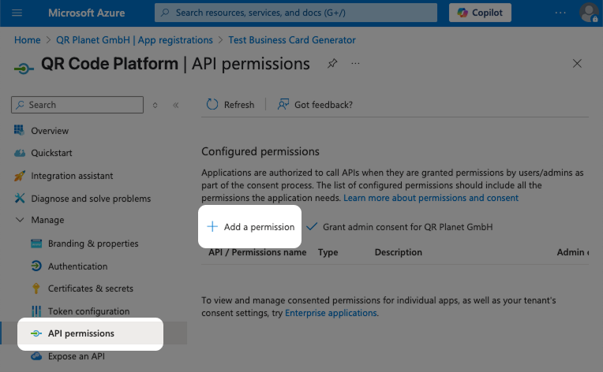Image resolution: width=603 pixels, height=372 pixels.
Task: Collapse the Manage section
Action: coord(21,220)
